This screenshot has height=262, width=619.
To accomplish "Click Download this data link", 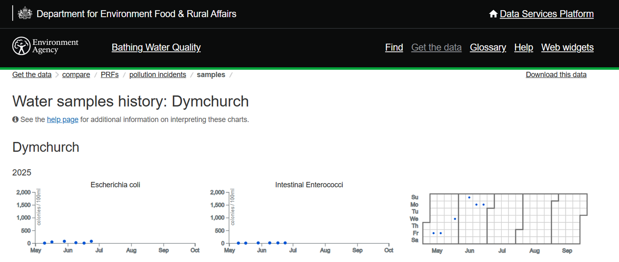I will [556, 75].
